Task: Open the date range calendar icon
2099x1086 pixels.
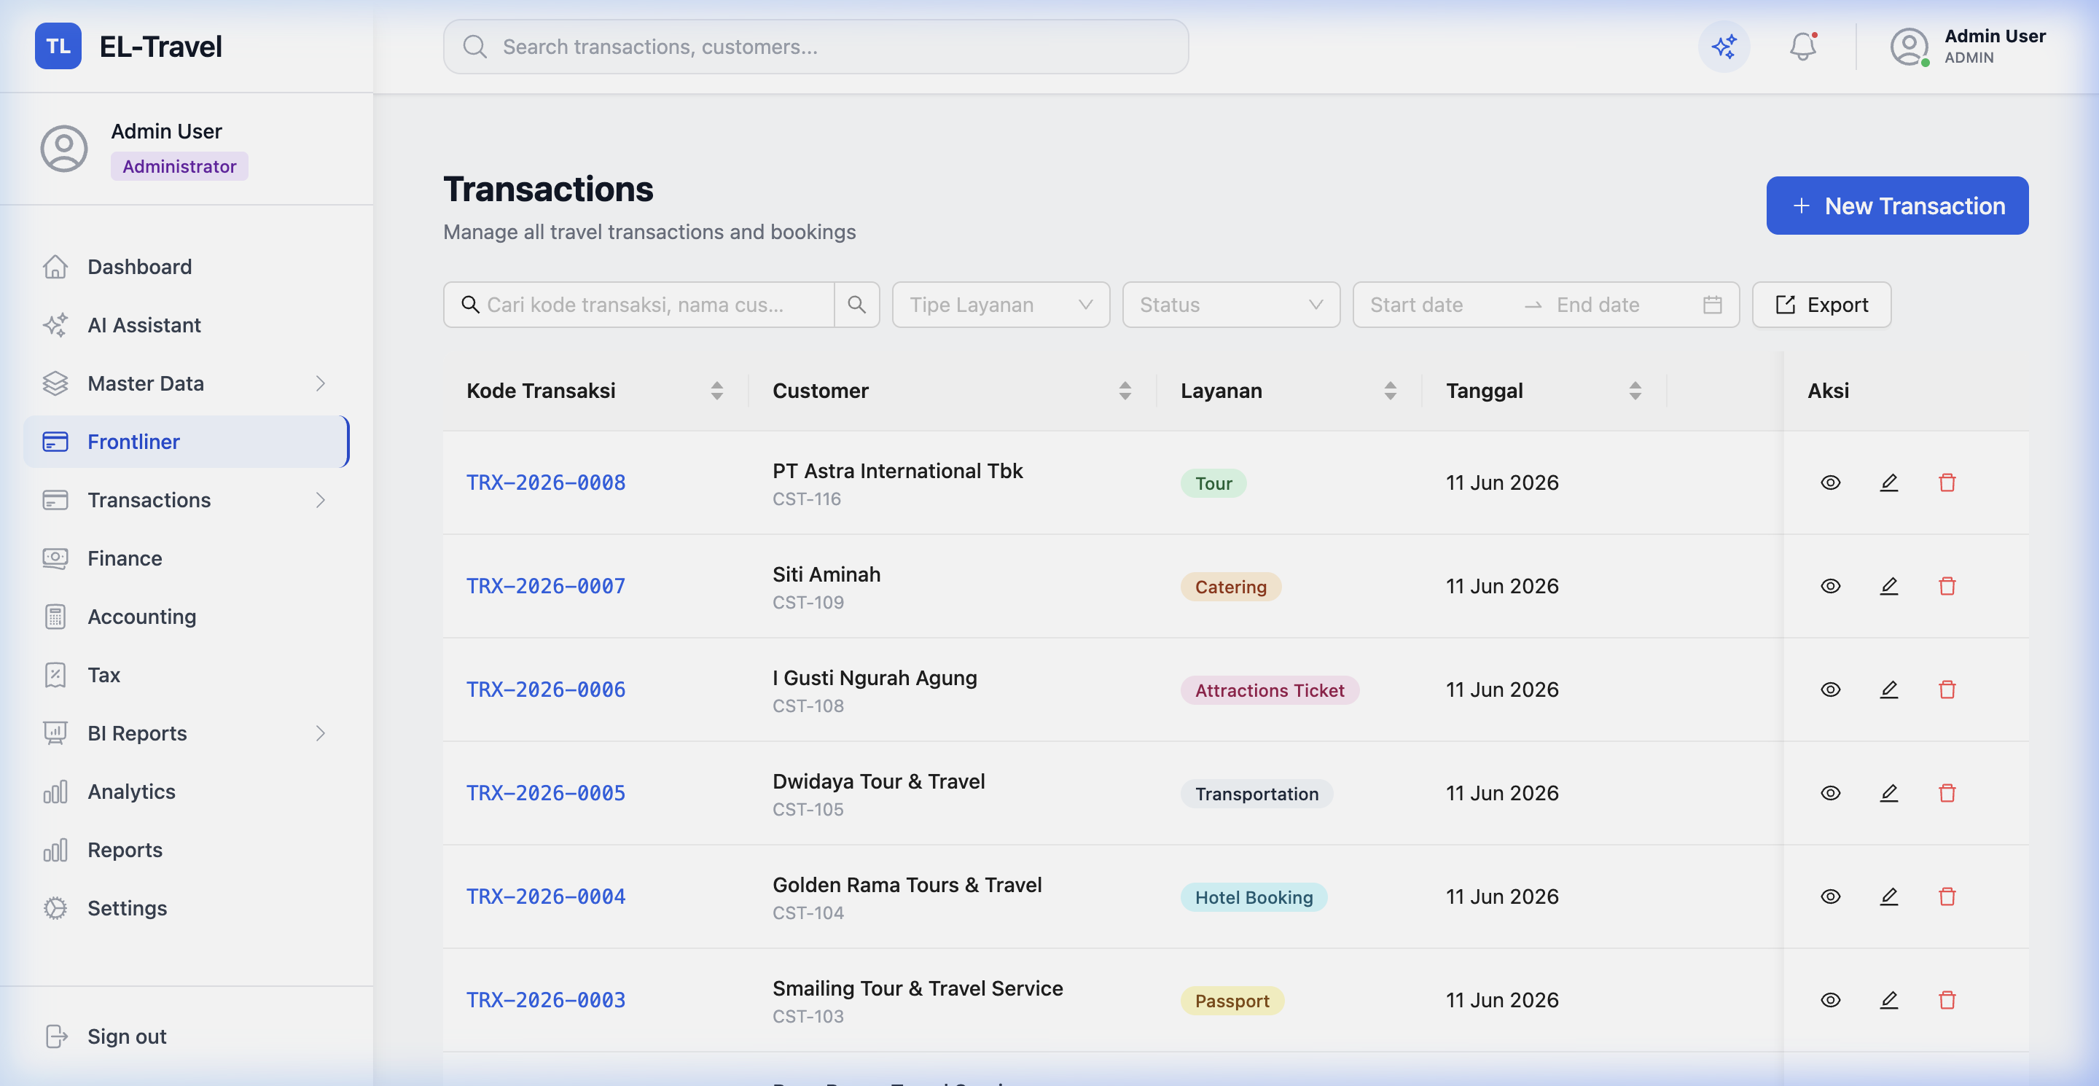Action: (1712, 305)
